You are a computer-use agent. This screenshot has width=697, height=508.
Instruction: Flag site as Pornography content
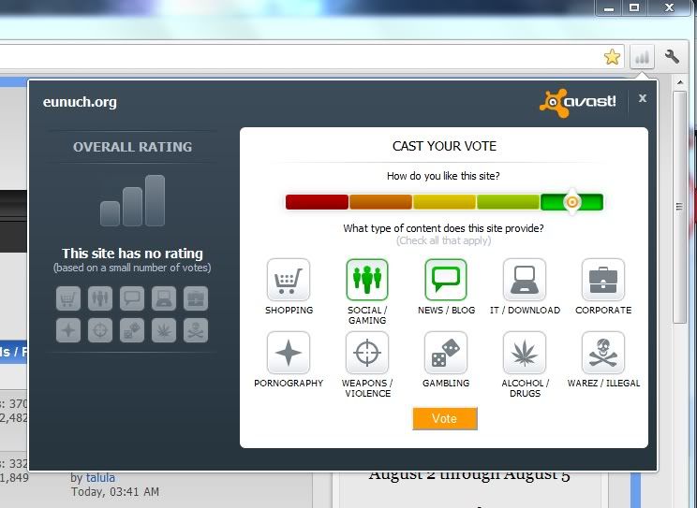point(289,353)
